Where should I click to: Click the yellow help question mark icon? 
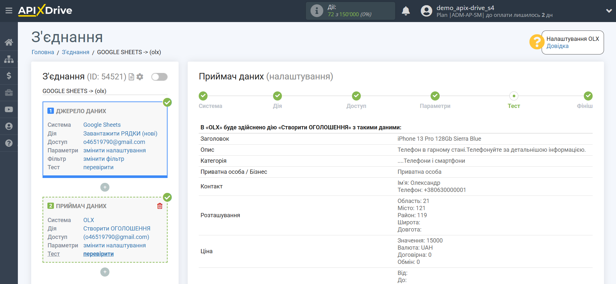click(536, 42)
